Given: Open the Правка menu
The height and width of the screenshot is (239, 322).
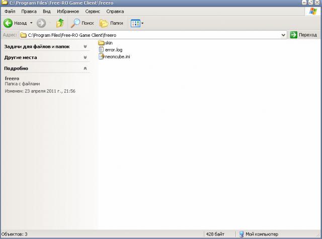Looking at the screenshot, I should [x=29, y=11].
